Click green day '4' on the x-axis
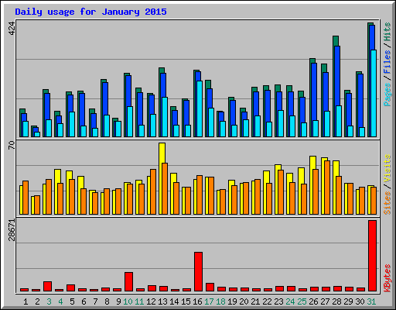Screen dimensions: 396x310 pyautogui.click(x=60, y=301)
